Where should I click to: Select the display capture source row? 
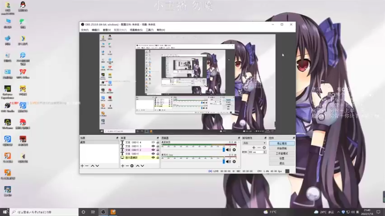coord(140,157)
